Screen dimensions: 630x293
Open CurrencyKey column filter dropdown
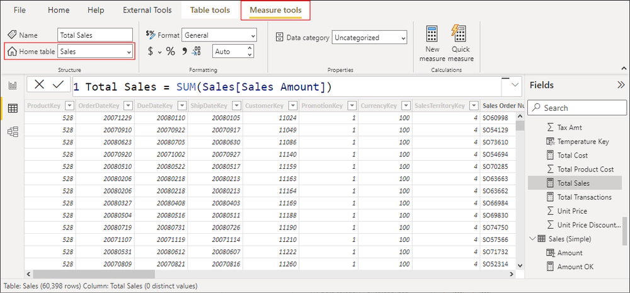[x=405, y=106]
